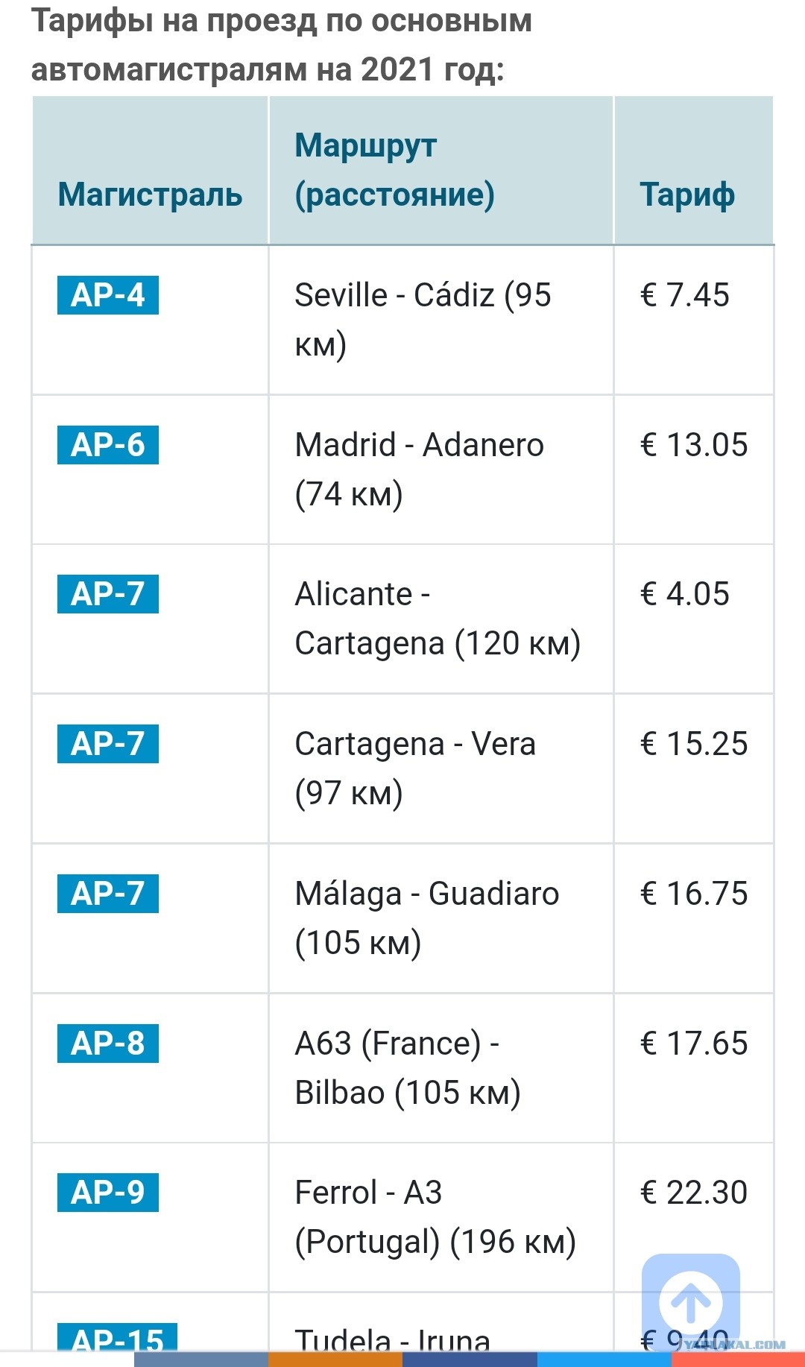Viewport: 805px width, 1367px height.
Task: Click the orange share bar segment
Action: (335, 1360)
